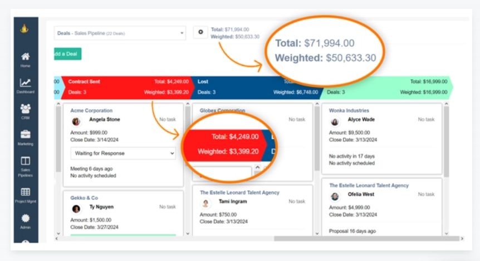The image size is (480, 261).
Task: Open the Wonka Industries deal
Action: pyautogui.click(x=349, y=111)
